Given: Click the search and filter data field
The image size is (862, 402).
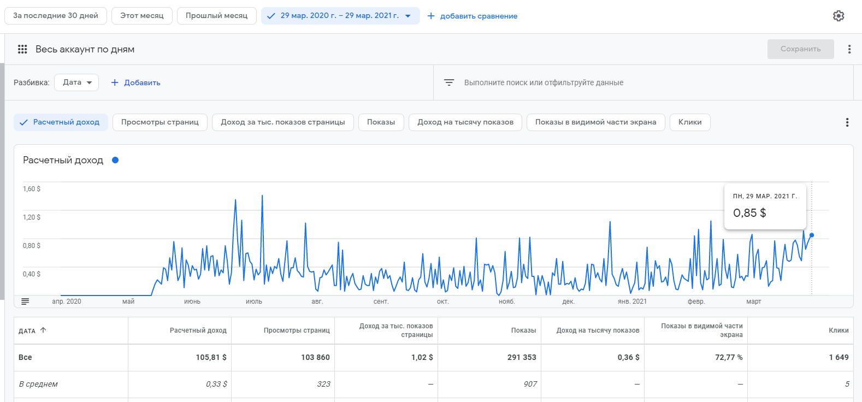Looking at the screenshot, I should pos(544,82).
